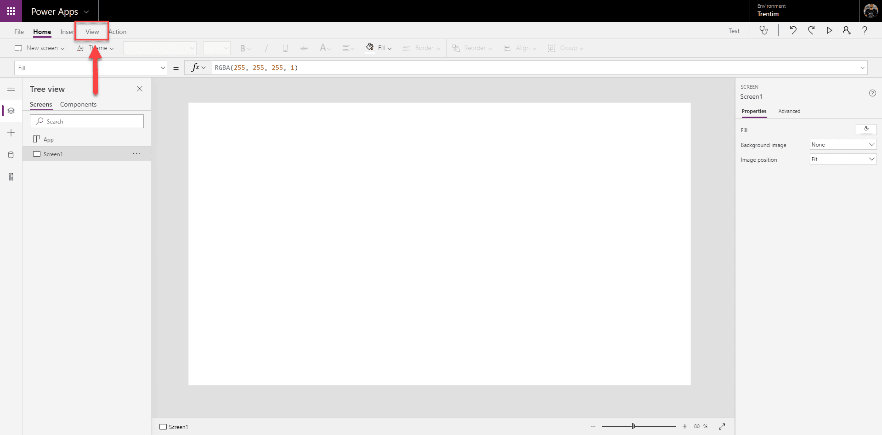Select the Insert pane plus icon
882x435 pixels.
(x=11, y=133)
